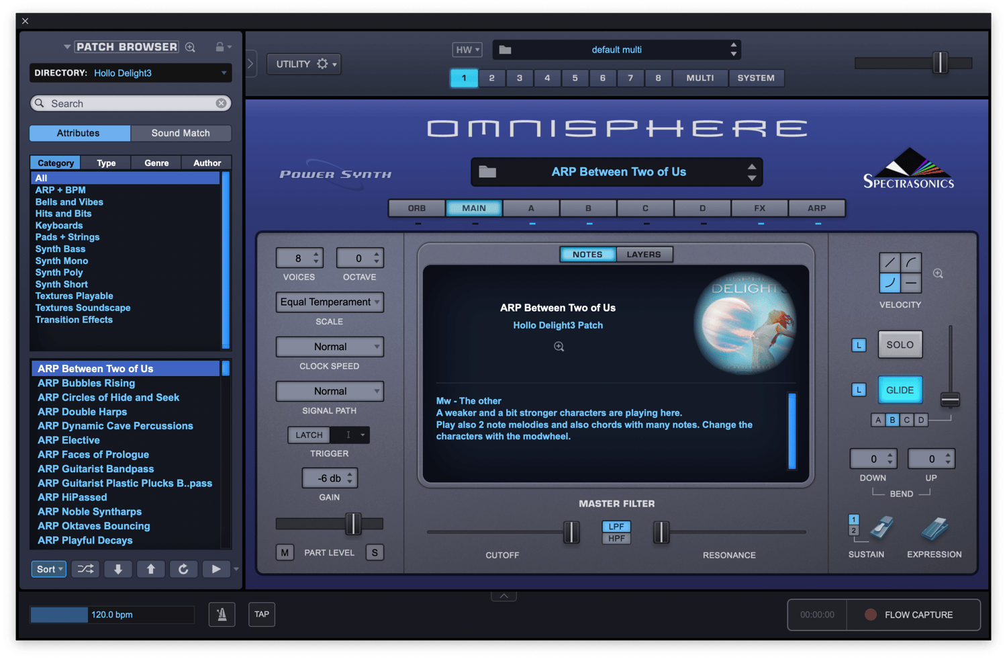
Task: Toggle the Solo button
Action: [x=900, y=345]
